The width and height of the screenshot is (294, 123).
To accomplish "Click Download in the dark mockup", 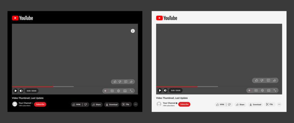I will 111,105.
